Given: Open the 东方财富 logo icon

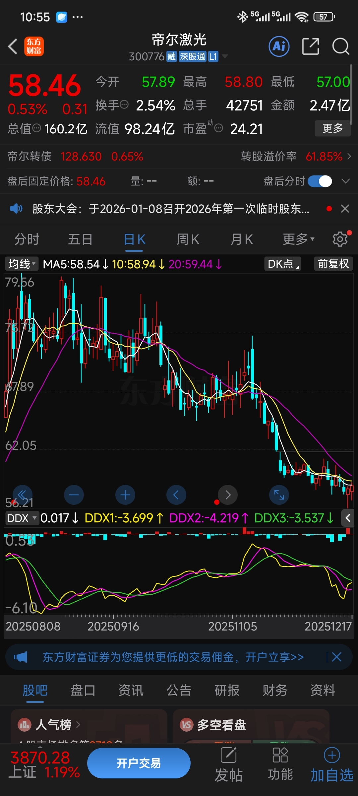Looking at the screenshot, I should (x=34, y=46).
